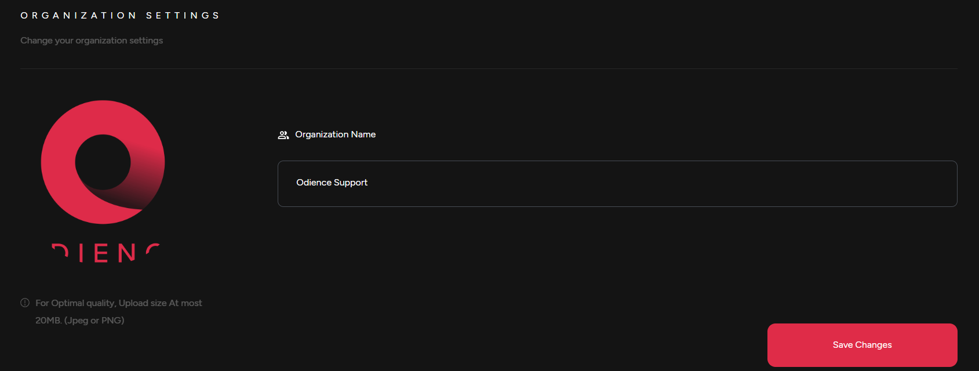Select the text 'Change your organization settings'

pos(92,40)
